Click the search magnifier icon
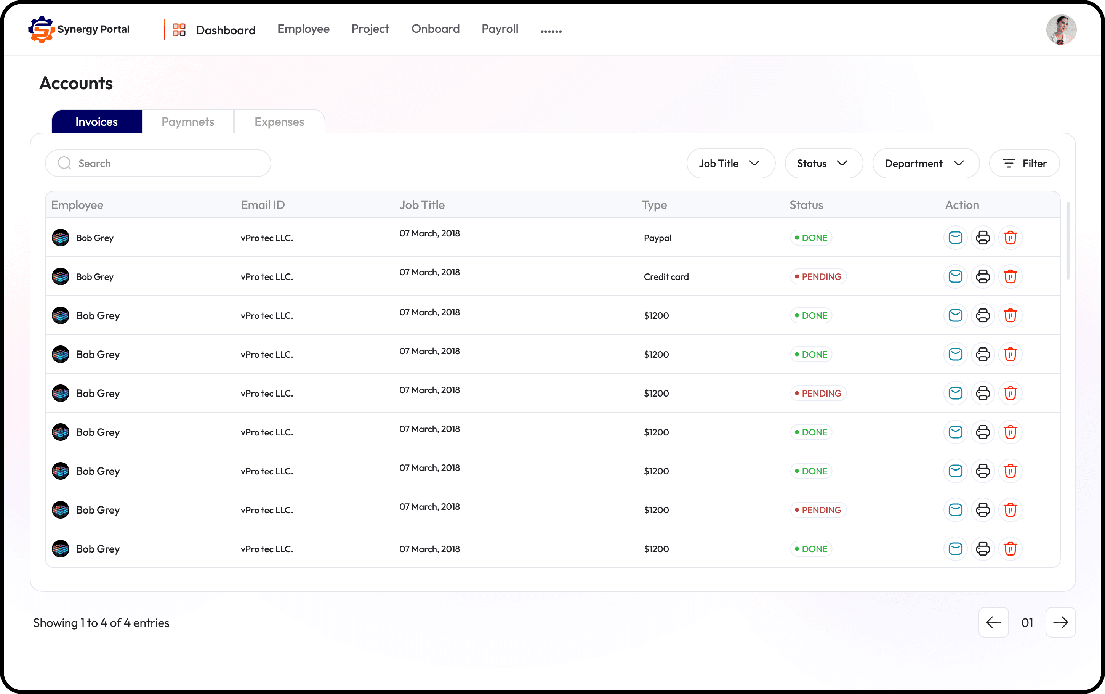This screenshot has width=1105, height=694. 65,164
